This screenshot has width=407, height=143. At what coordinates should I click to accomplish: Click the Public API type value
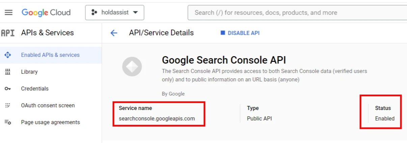259,118
